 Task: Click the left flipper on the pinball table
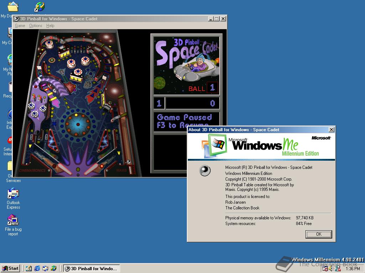click(x=64, y=168)
